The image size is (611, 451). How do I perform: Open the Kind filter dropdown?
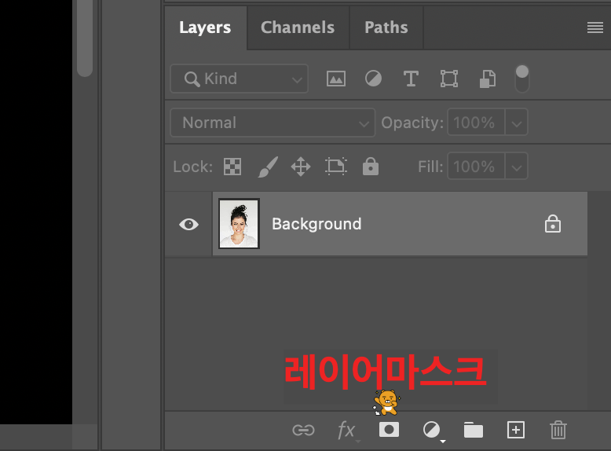tap(240, 79)
